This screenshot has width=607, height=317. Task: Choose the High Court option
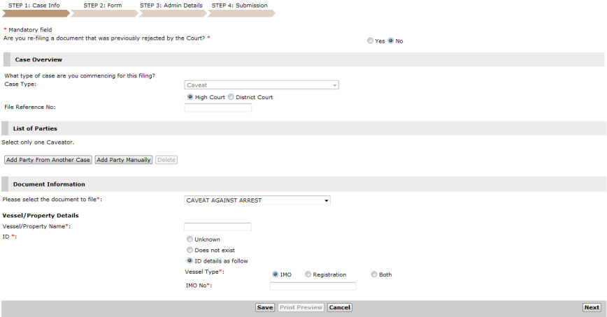click(190, 97)
